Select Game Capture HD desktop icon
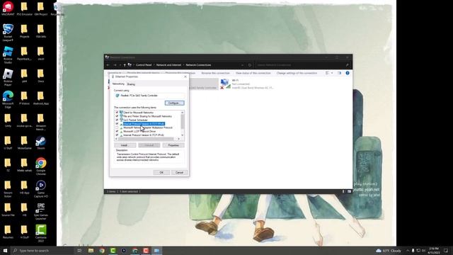The image size is (453, 255). (41, 189)
